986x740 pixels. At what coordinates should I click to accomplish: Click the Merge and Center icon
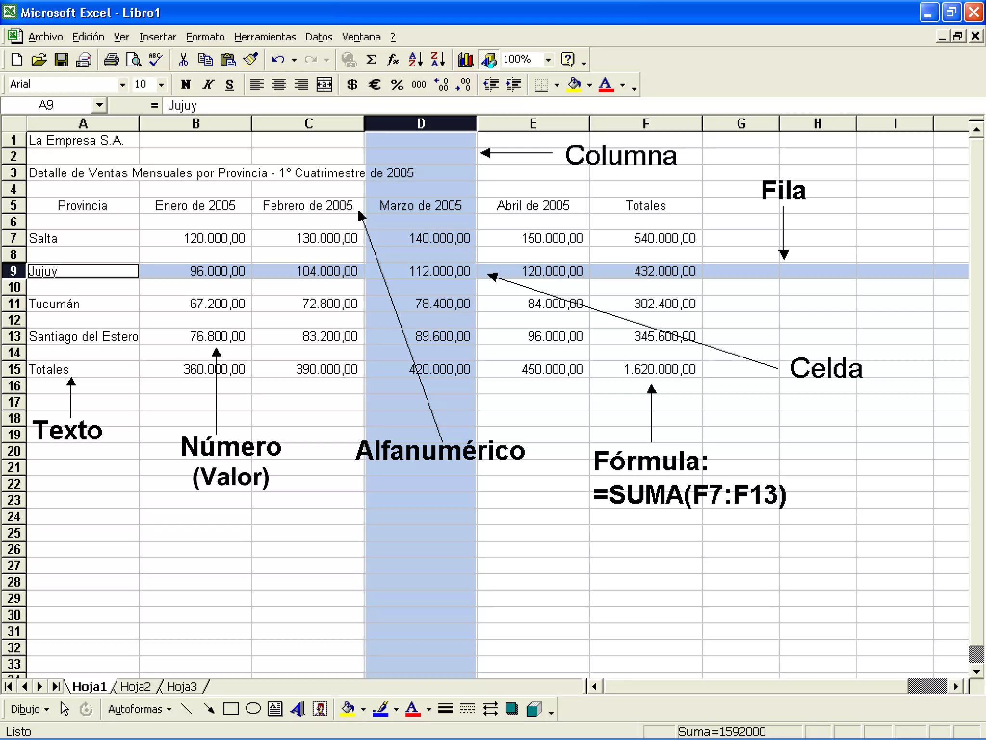[324, 85]
